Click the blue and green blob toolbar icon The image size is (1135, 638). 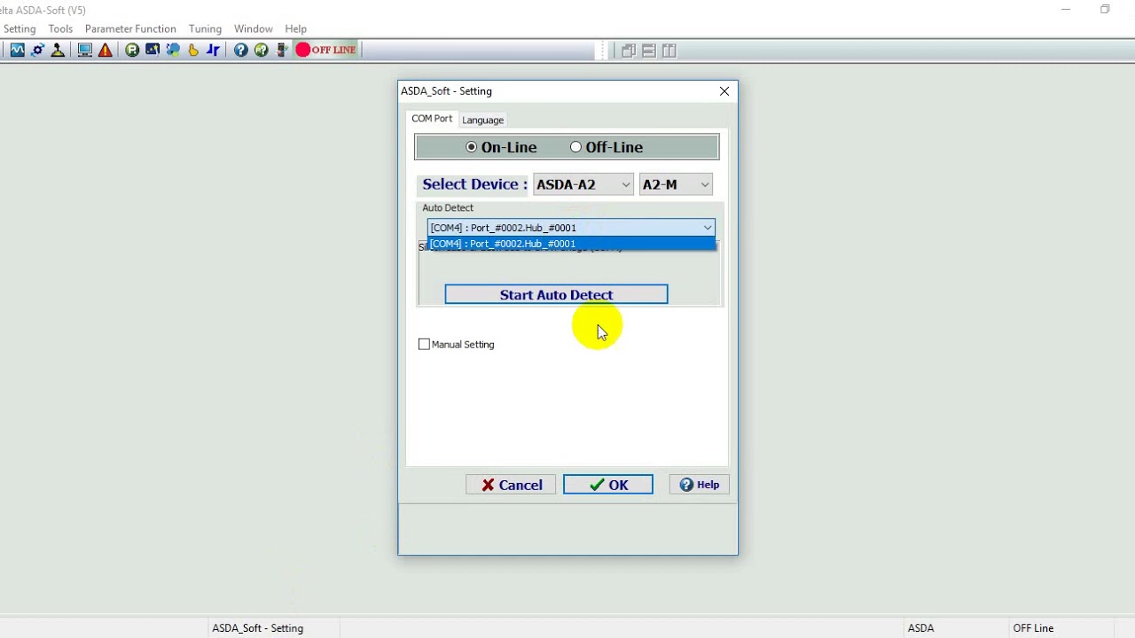click(173, 51)
